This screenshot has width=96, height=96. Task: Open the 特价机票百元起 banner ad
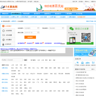point(66,7)
